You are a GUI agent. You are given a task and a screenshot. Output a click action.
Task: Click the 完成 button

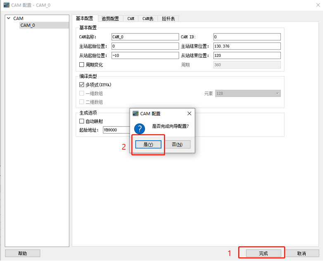tap(264, 254)
